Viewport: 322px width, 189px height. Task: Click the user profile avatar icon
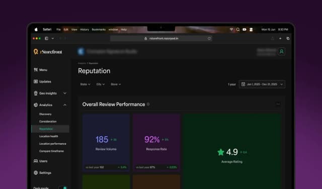282,51
